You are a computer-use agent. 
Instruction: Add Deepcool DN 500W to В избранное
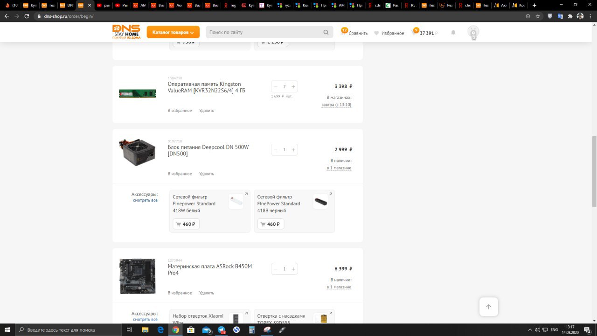(x=180, y=174)
